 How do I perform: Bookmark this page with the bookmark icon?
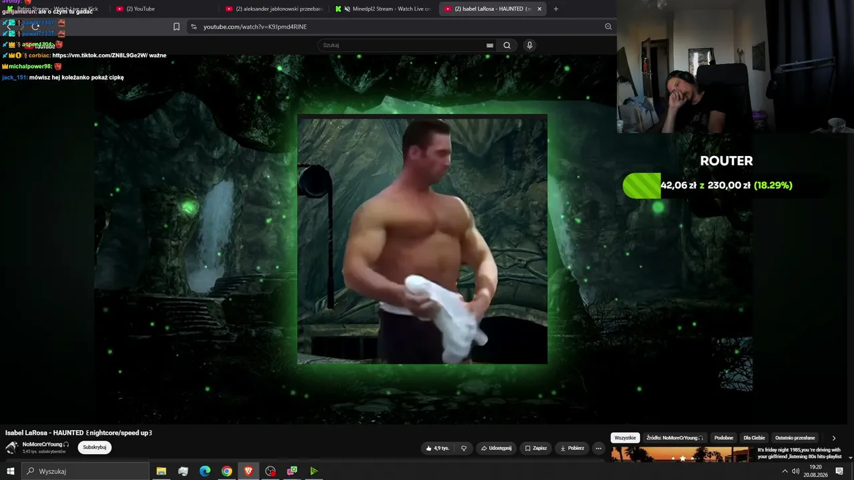point(177,27)
